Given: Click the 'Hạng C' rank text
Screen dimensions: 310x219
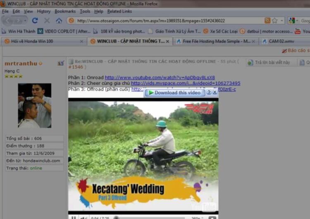Looking at the screenshot, I should coord(12,71).
